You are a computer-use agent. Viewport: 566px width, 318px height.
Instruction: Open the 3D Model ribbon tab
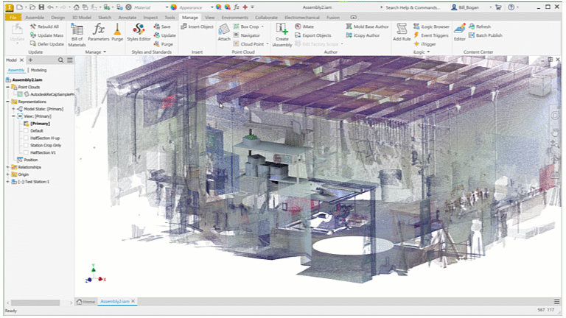[x=81, y=18]
